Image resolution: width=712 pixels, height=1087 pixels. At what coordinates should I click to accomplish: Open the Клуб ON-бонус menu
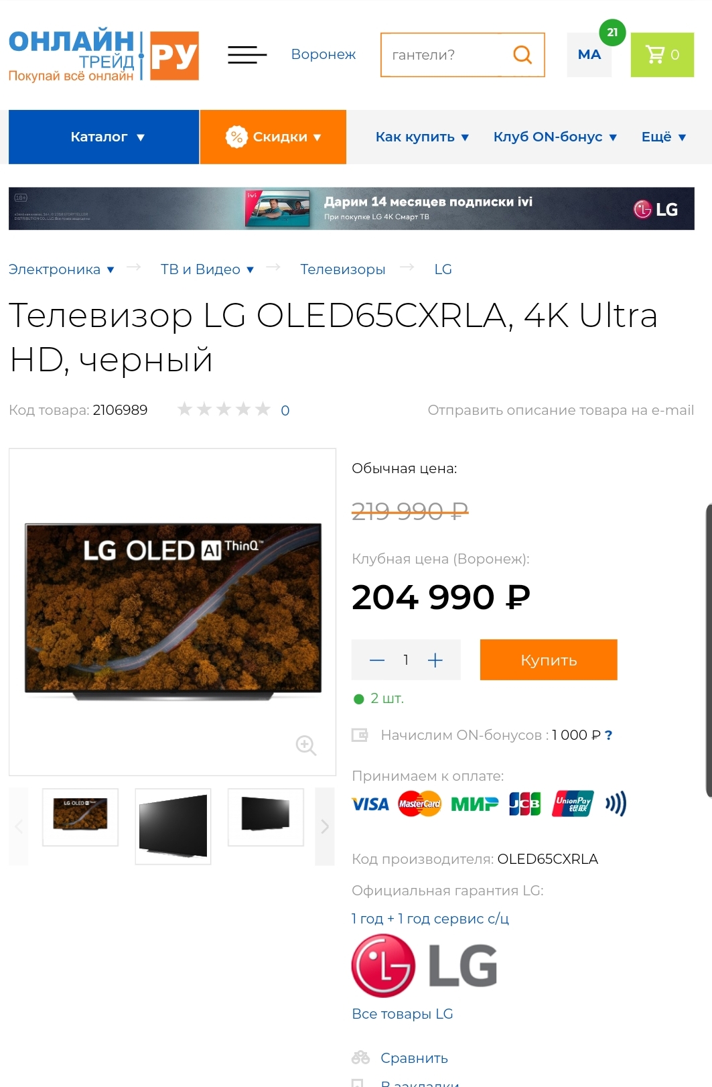(x=555, y=137)
